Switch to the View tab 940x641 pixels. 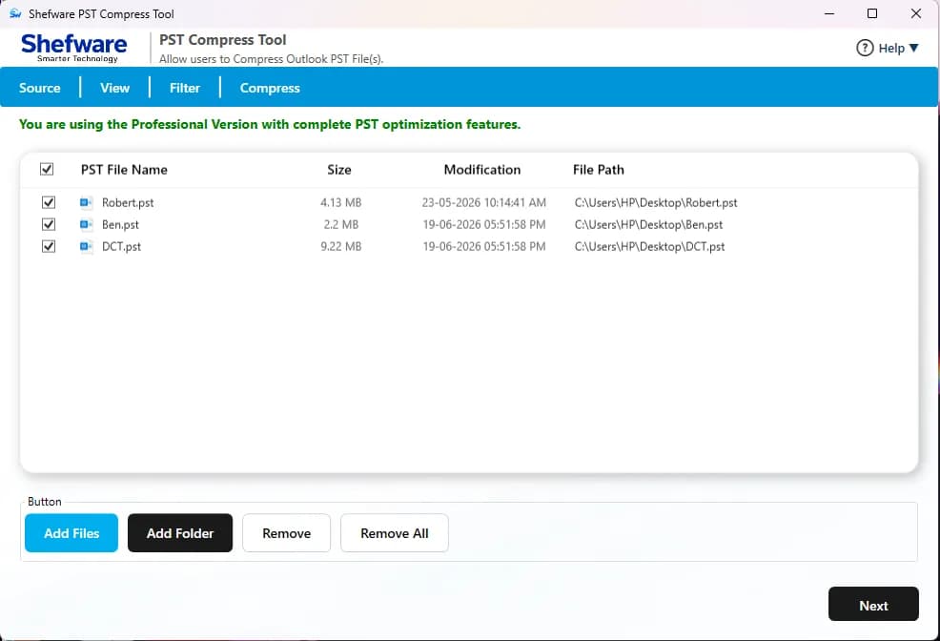pos(114,88)
